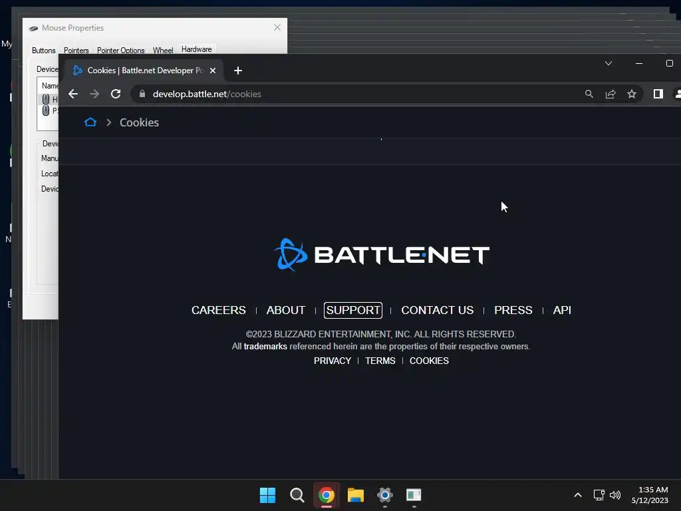Open the Windows Start menu

point(267,495)
